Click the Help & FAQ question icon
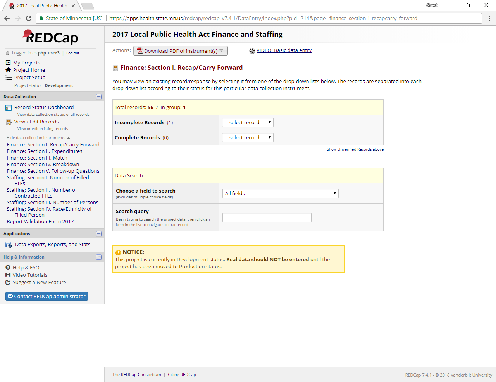The image size is (496, 382). pos(8,267)
